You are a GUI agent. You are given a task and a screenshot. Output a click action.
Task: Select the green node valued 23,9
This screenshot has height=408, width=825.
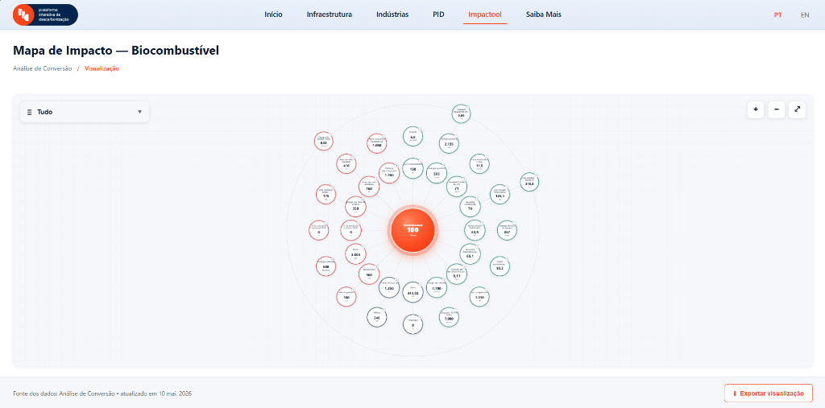point(475,230)
